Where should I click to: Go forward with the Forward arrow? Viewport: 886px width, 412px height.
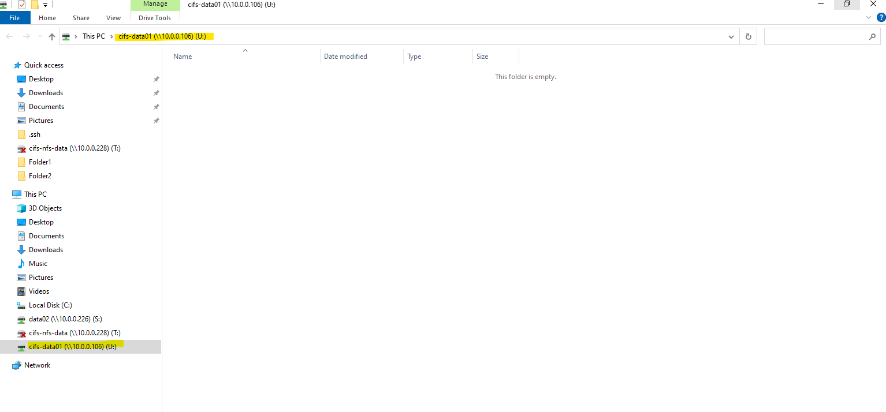(26, 36)
